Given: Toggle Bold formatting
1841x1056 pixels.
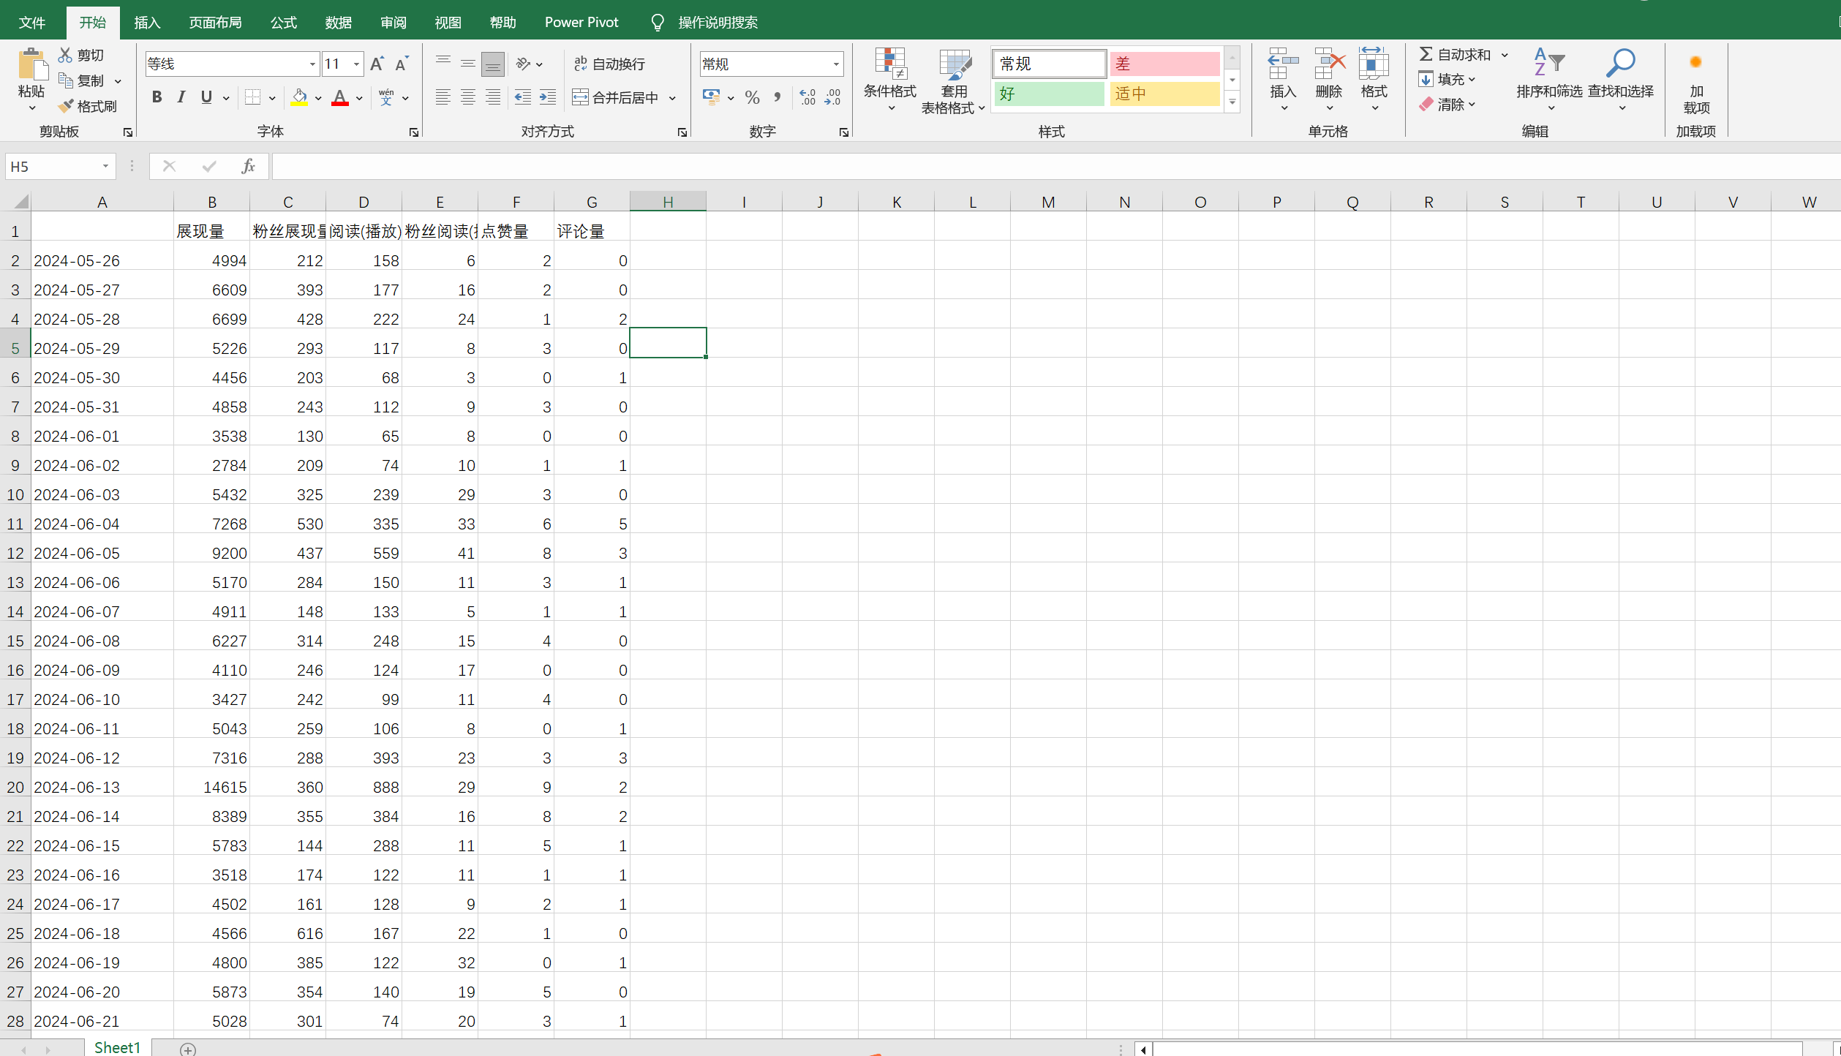Looking at the screenshot, I should click(157, 97).
